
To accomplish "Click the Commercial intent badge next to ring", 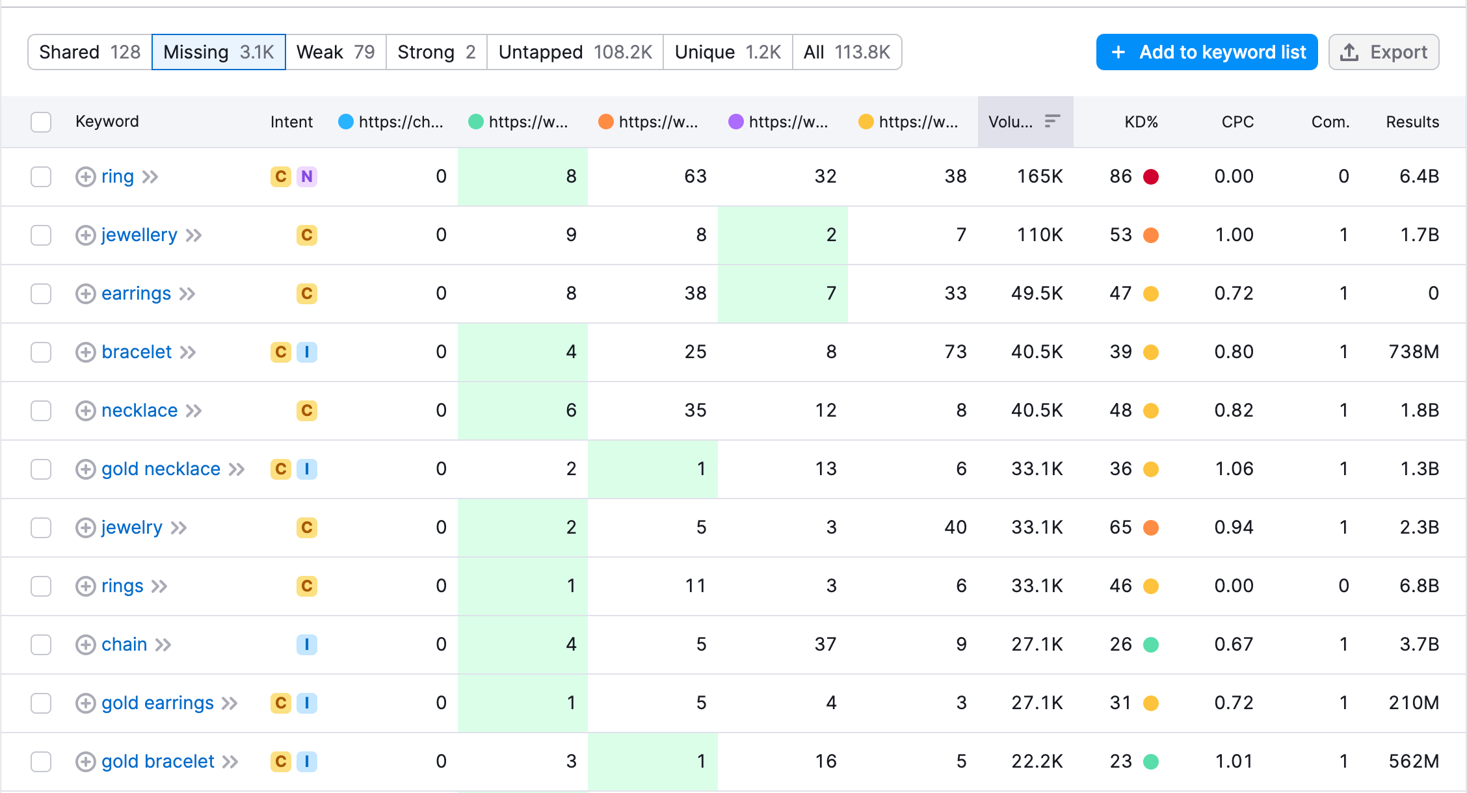I will [280, 176].
